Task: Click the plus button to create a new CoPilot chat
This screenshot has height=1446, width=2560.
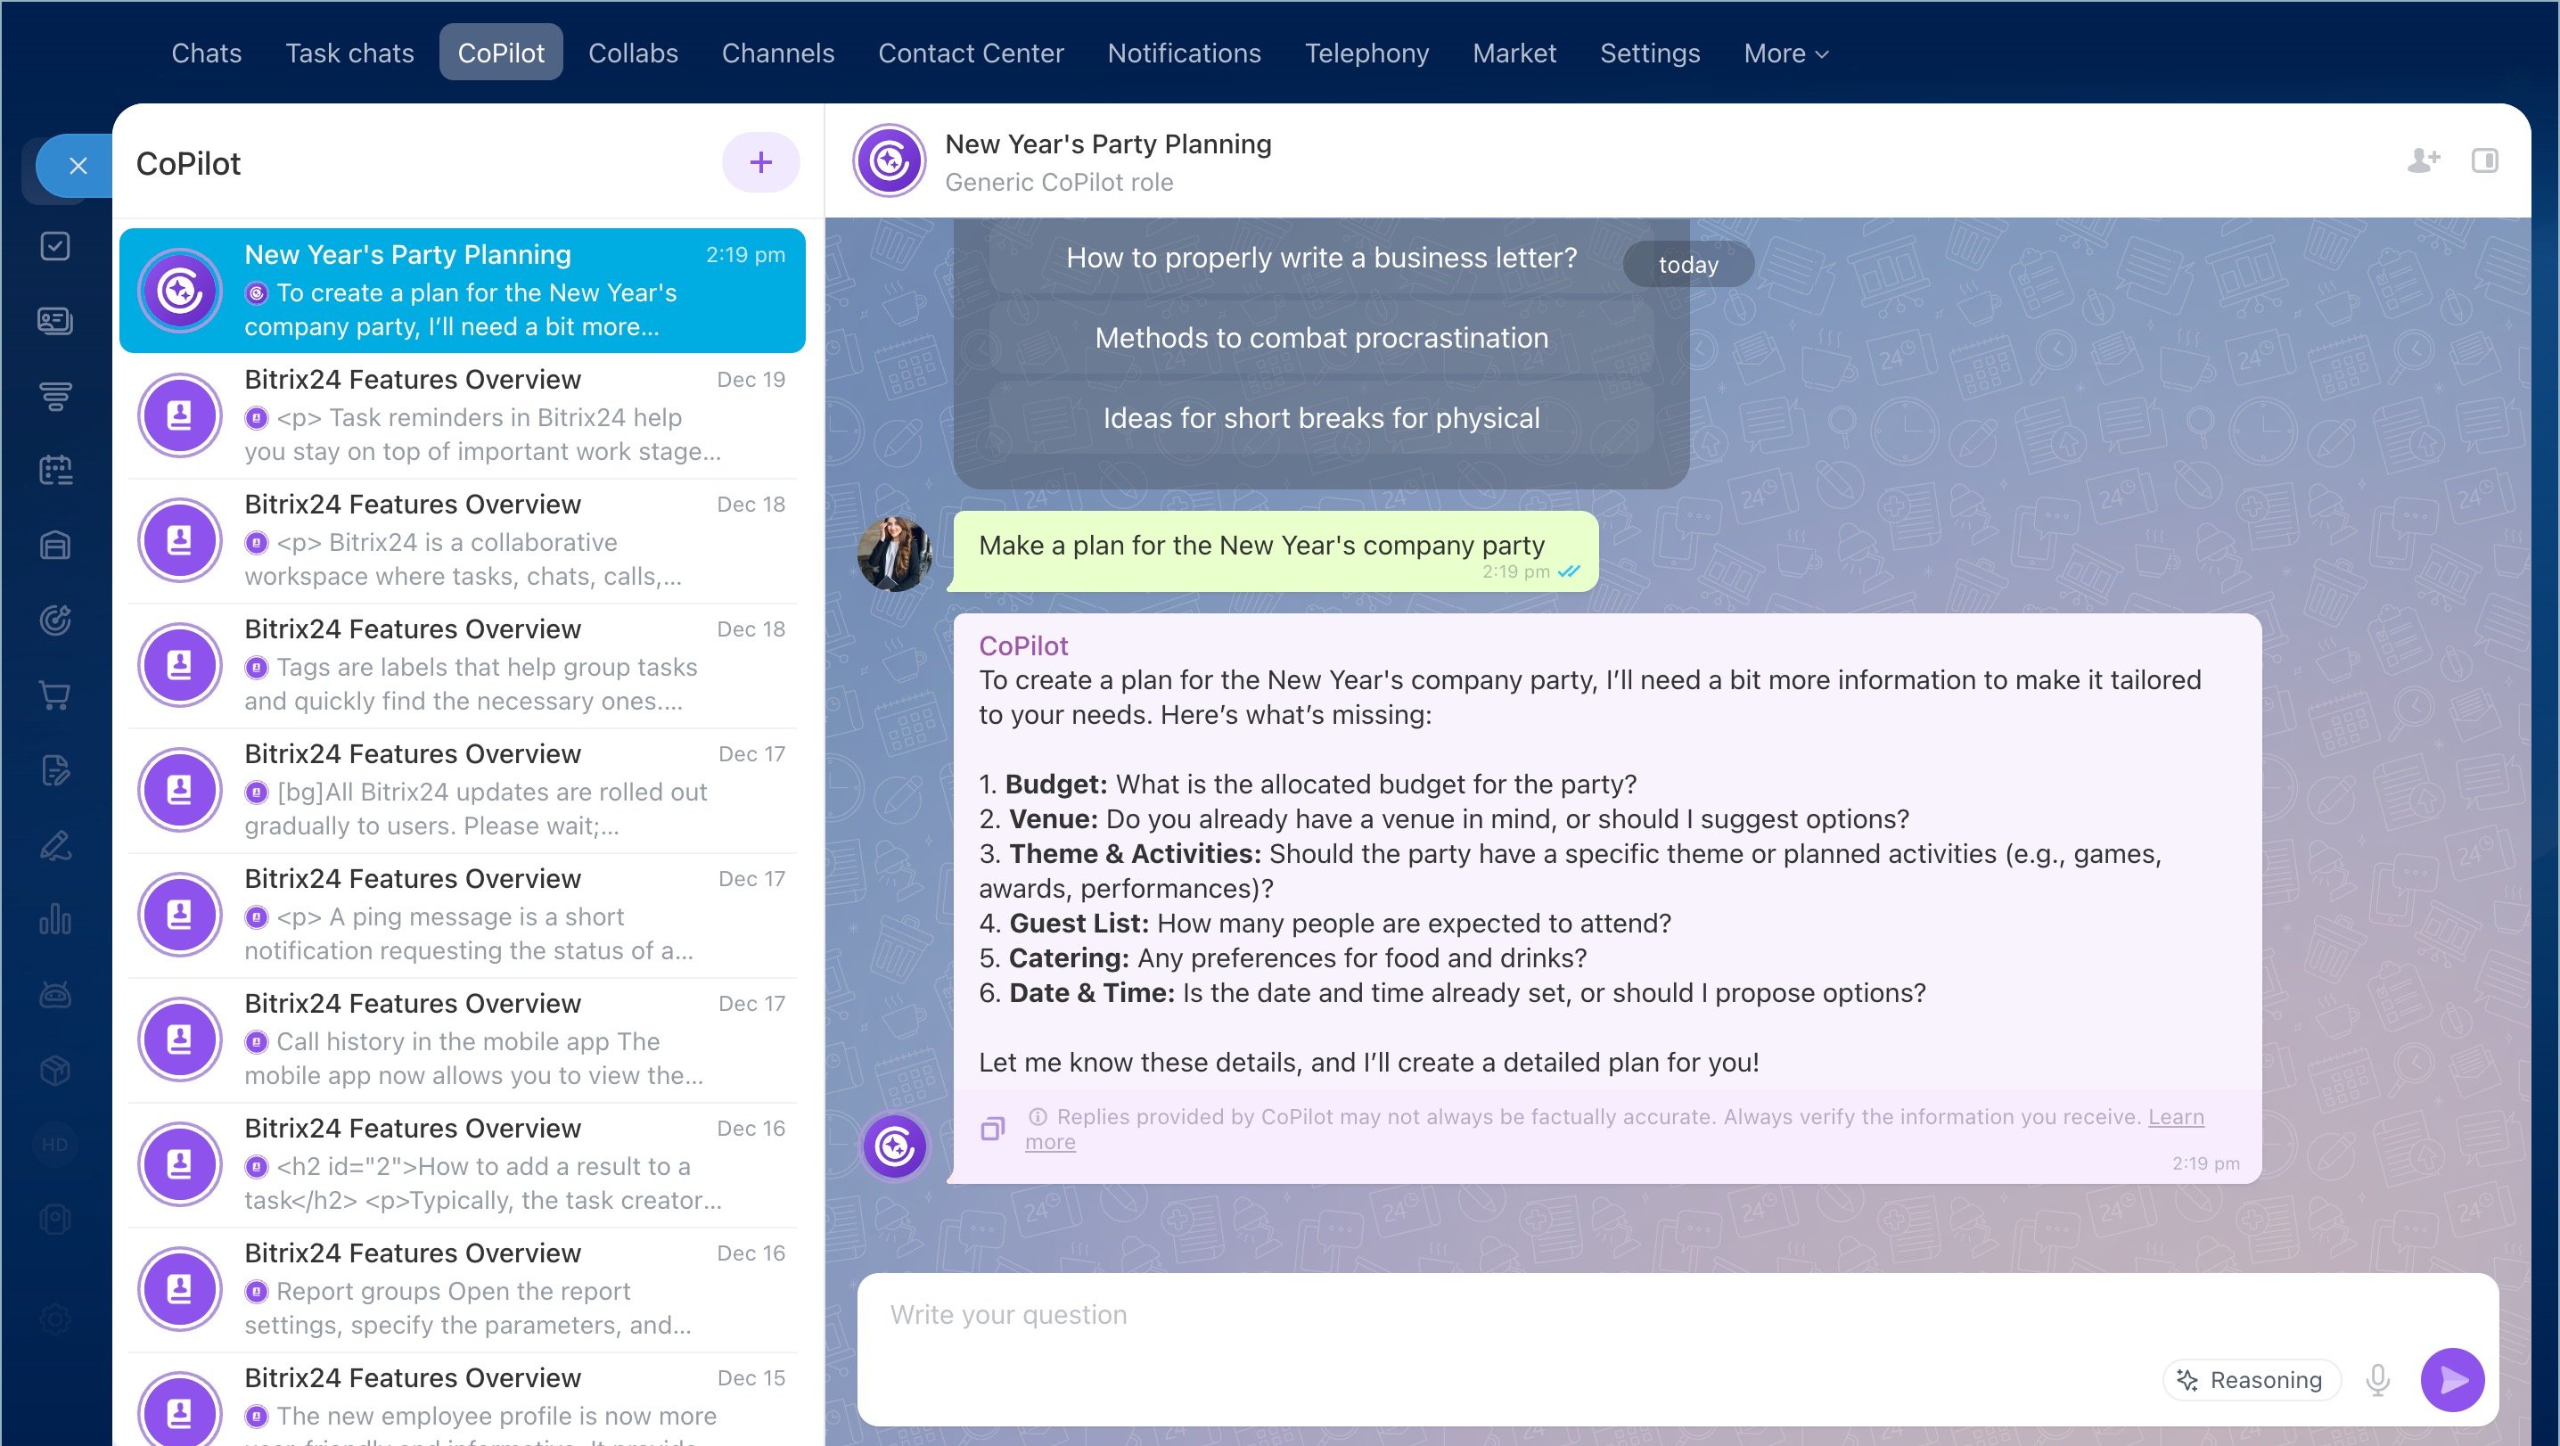Action: 760,162
